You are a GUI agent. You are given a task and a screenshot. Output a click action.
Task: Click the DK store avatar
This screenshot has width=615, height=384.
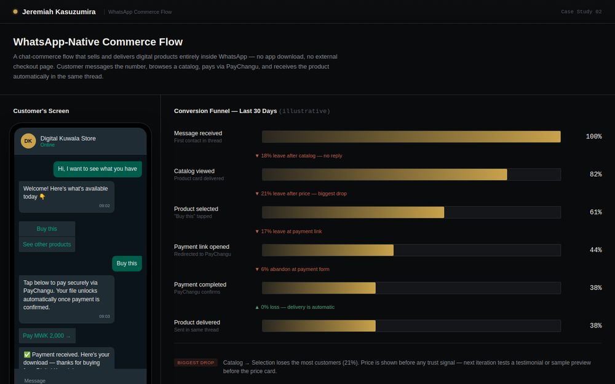point(28,141)
